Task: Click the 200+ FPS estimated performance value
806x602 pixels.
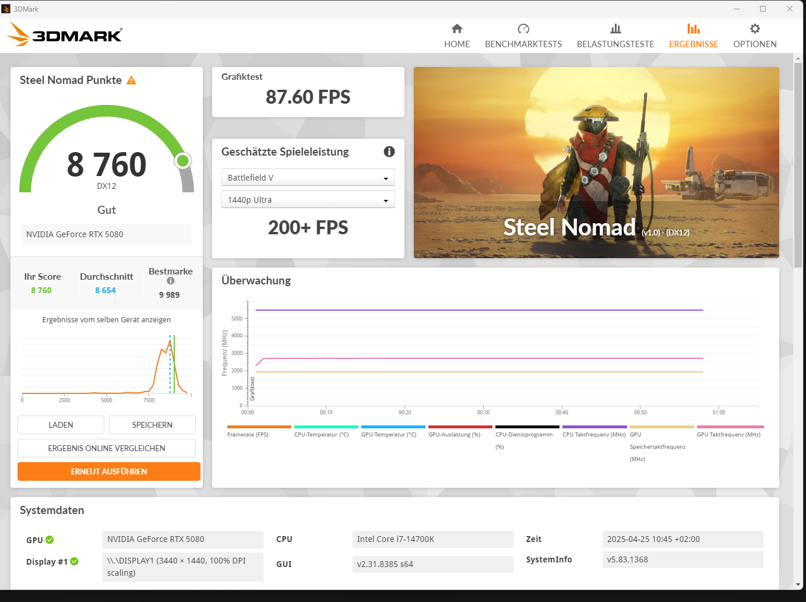Action: [308, 228]
